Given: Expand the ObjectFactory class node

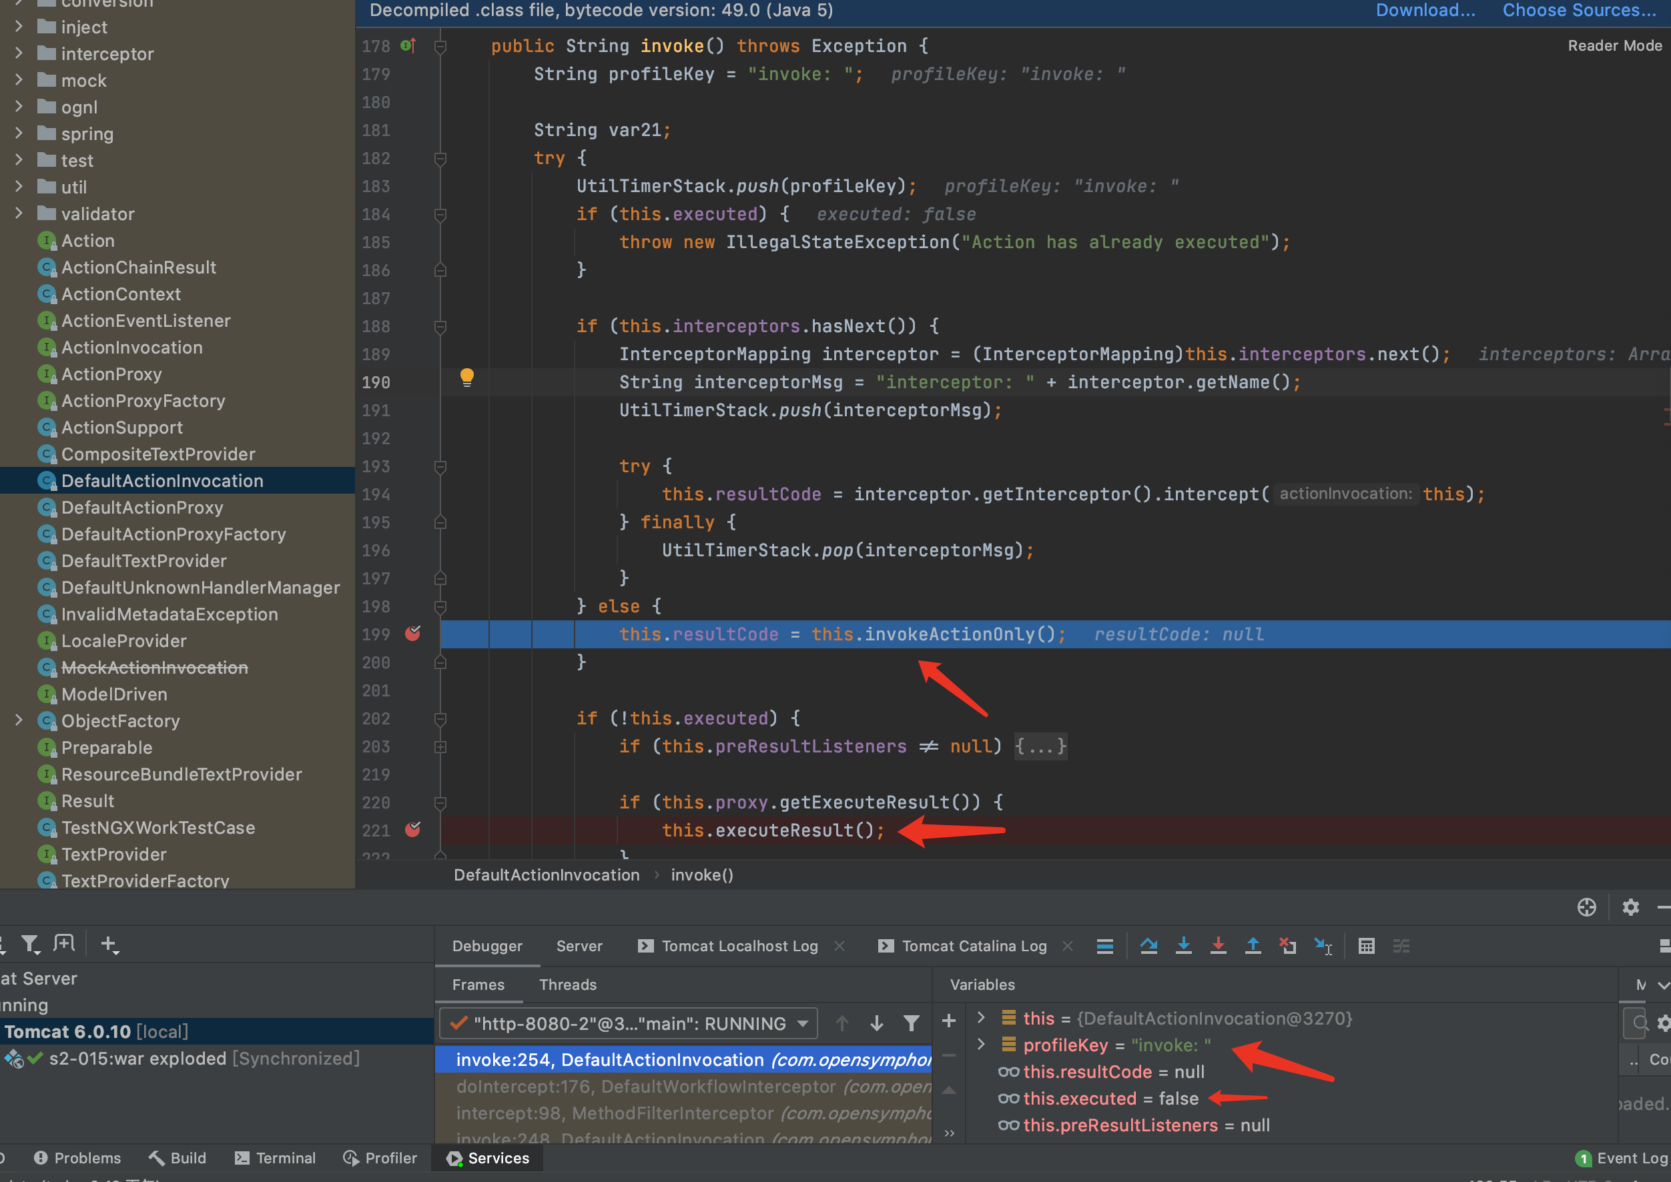Looking at the screenshot, I should point(19,720).
